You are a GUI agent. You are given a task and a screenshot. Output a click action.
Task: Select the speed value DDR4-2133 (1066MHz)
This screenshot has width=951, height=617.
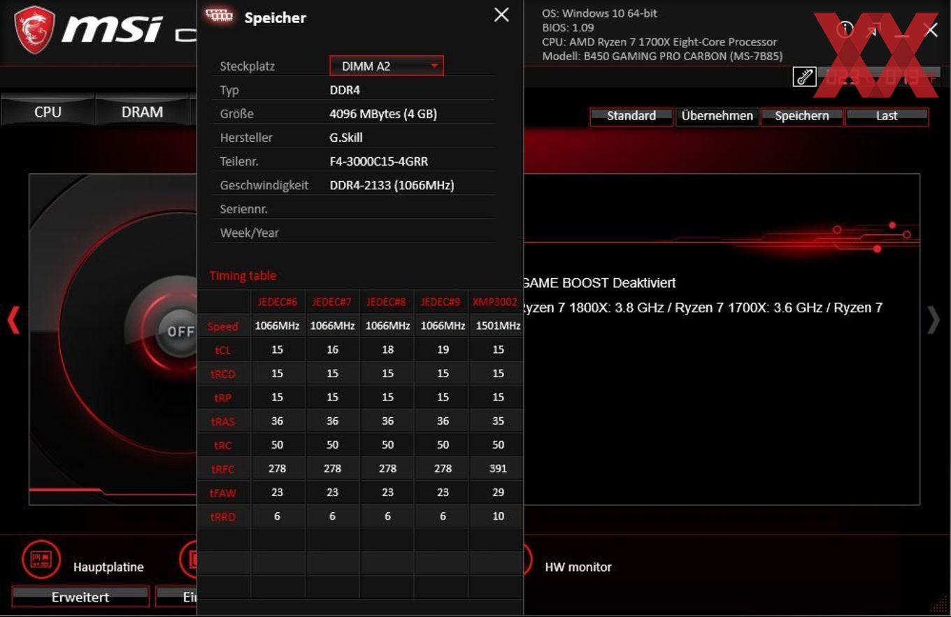click(392, 185)
